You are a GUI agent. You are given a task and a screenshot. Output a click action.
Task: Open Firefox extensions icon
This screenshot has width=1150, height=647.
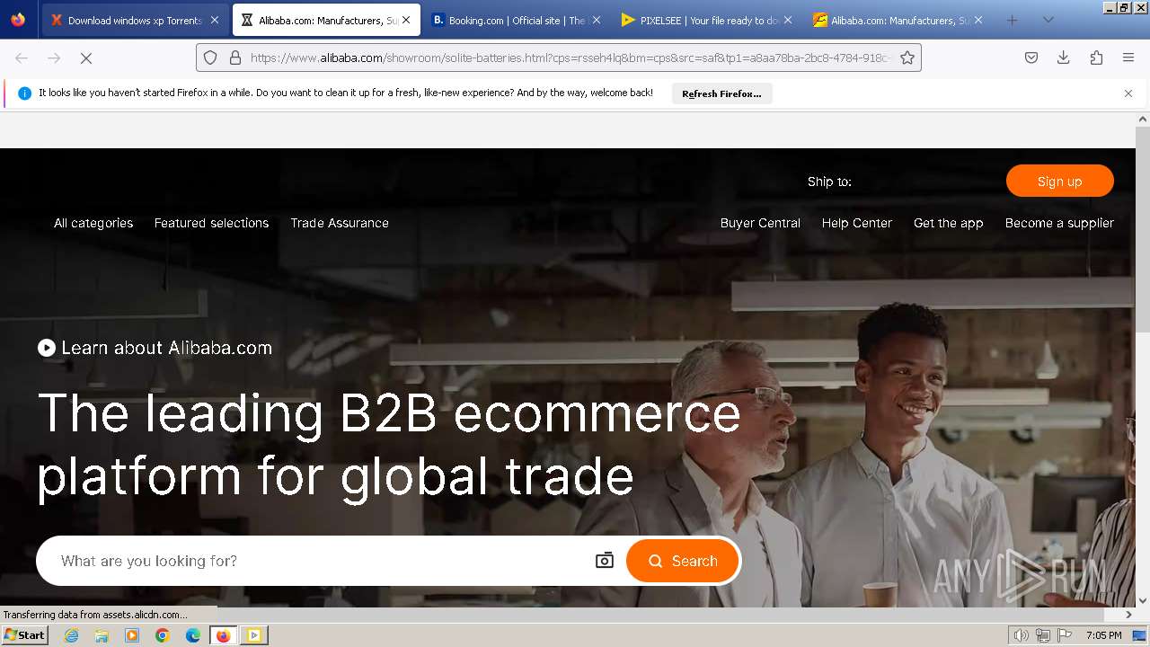1096,58
